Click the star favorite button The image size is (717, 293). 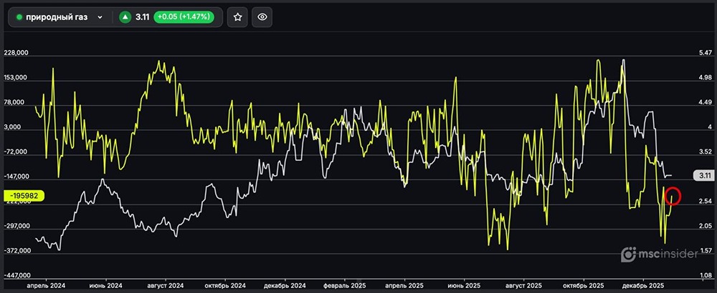click(x=237, y=17)
